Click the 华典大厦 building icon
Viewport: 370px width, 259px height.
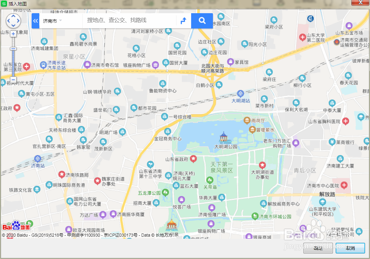point(222,197)
